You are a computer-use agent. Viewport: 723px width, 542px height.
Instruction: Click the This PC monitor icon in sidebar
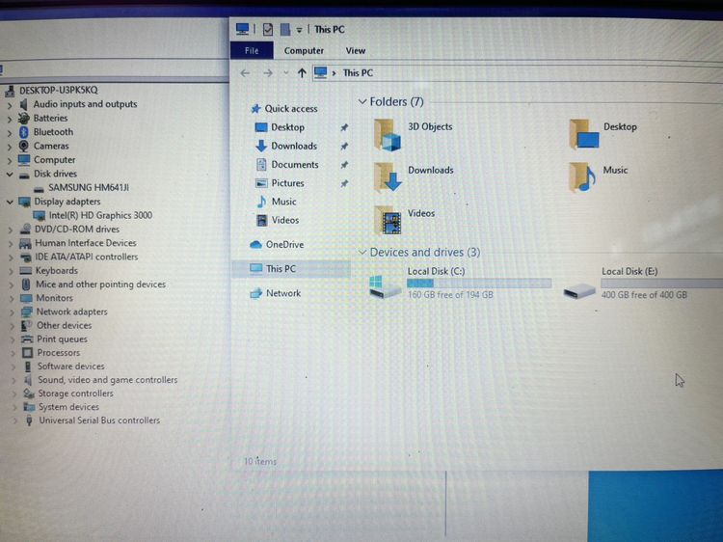[255, 268]
